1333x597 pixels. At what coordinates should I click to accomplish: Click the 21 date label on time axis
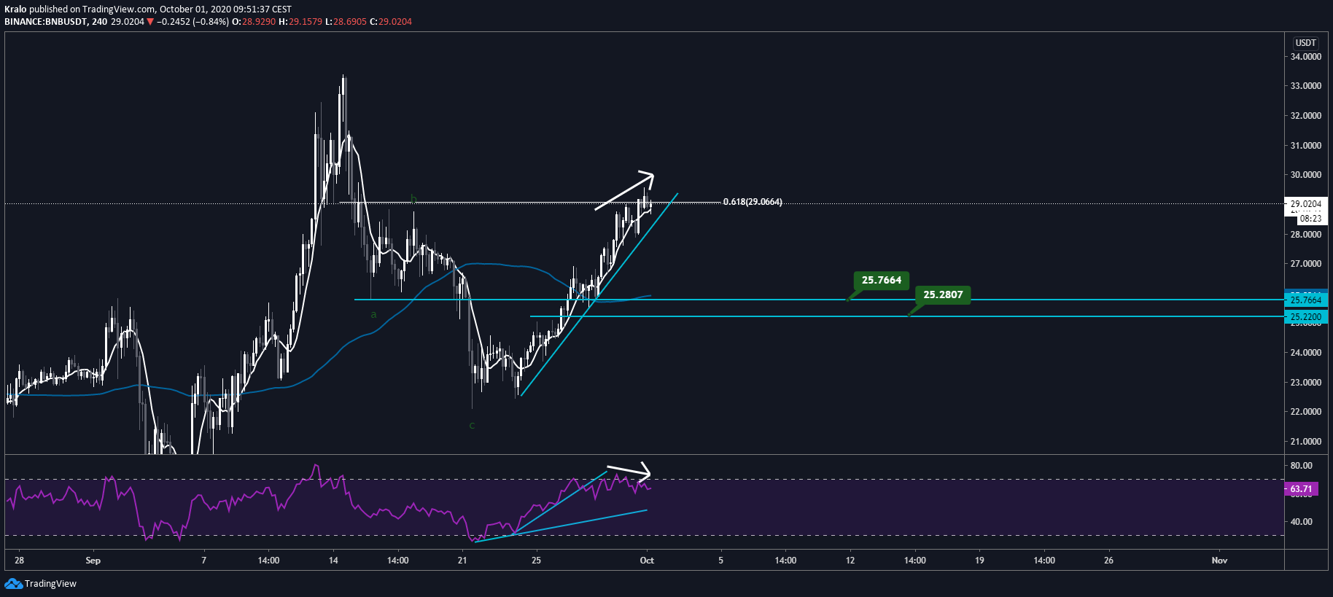(x=462, y=561)
